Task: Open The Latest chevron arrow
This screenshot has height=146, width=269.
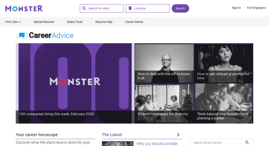Action: (x=178, y=135)
